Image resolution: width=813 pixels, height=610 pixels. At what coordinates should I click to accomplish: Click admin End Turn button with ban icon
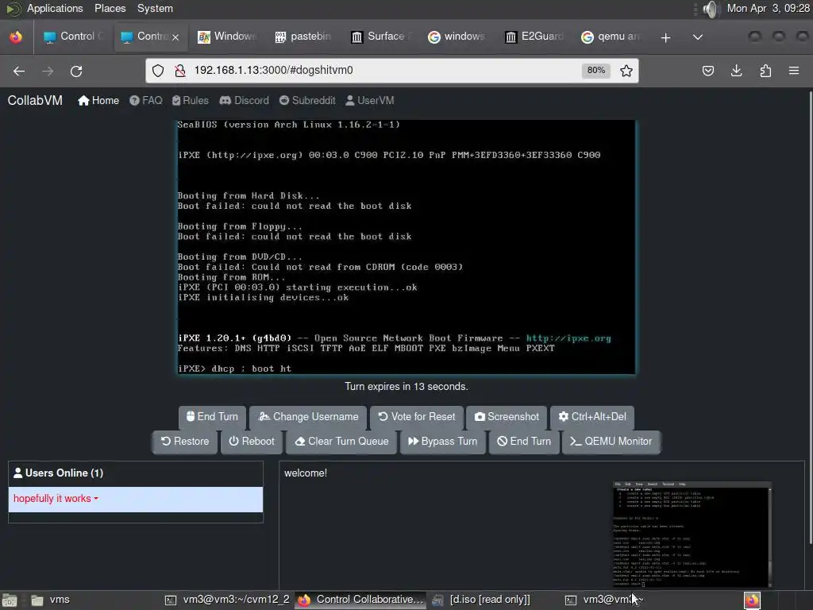524,442
